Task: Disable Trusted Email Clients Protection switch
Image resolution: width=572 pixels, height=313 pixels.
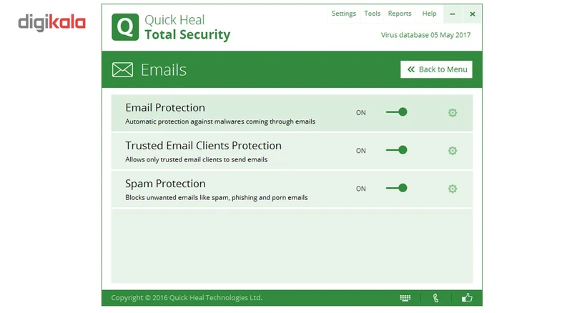Action: [397, 150]
